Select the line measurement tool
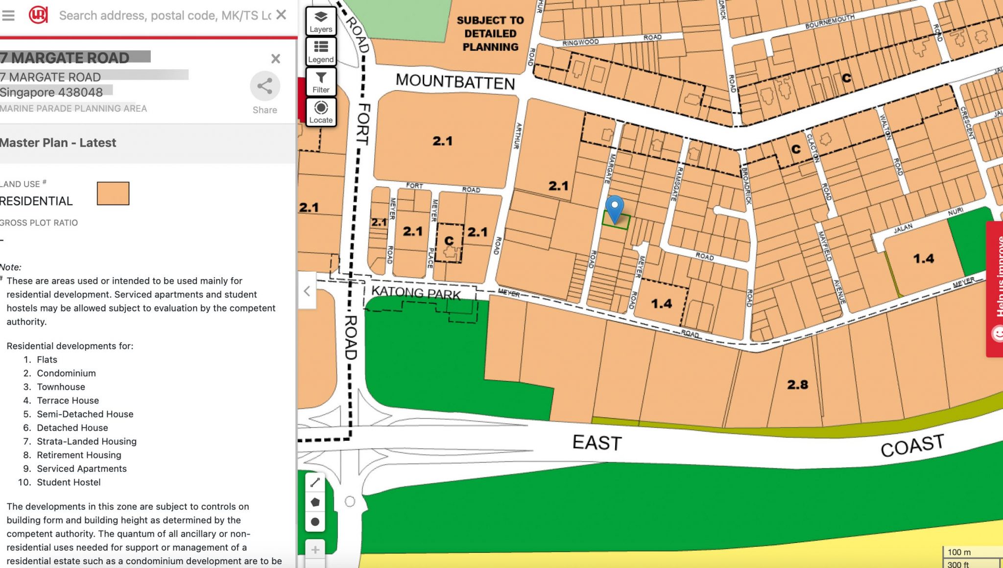 pyautogui.click(x=315, y=483)
